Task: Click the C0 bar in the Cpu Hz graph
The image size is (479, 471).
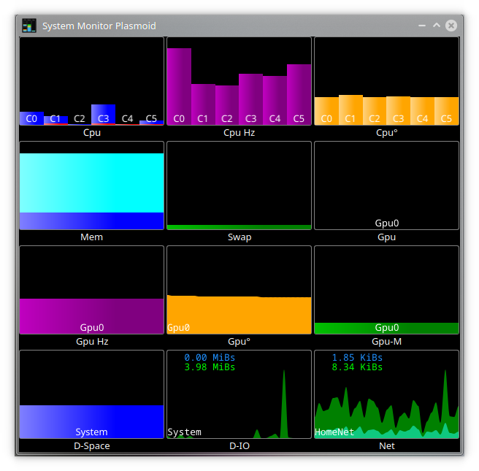Action: pos(179,86)
